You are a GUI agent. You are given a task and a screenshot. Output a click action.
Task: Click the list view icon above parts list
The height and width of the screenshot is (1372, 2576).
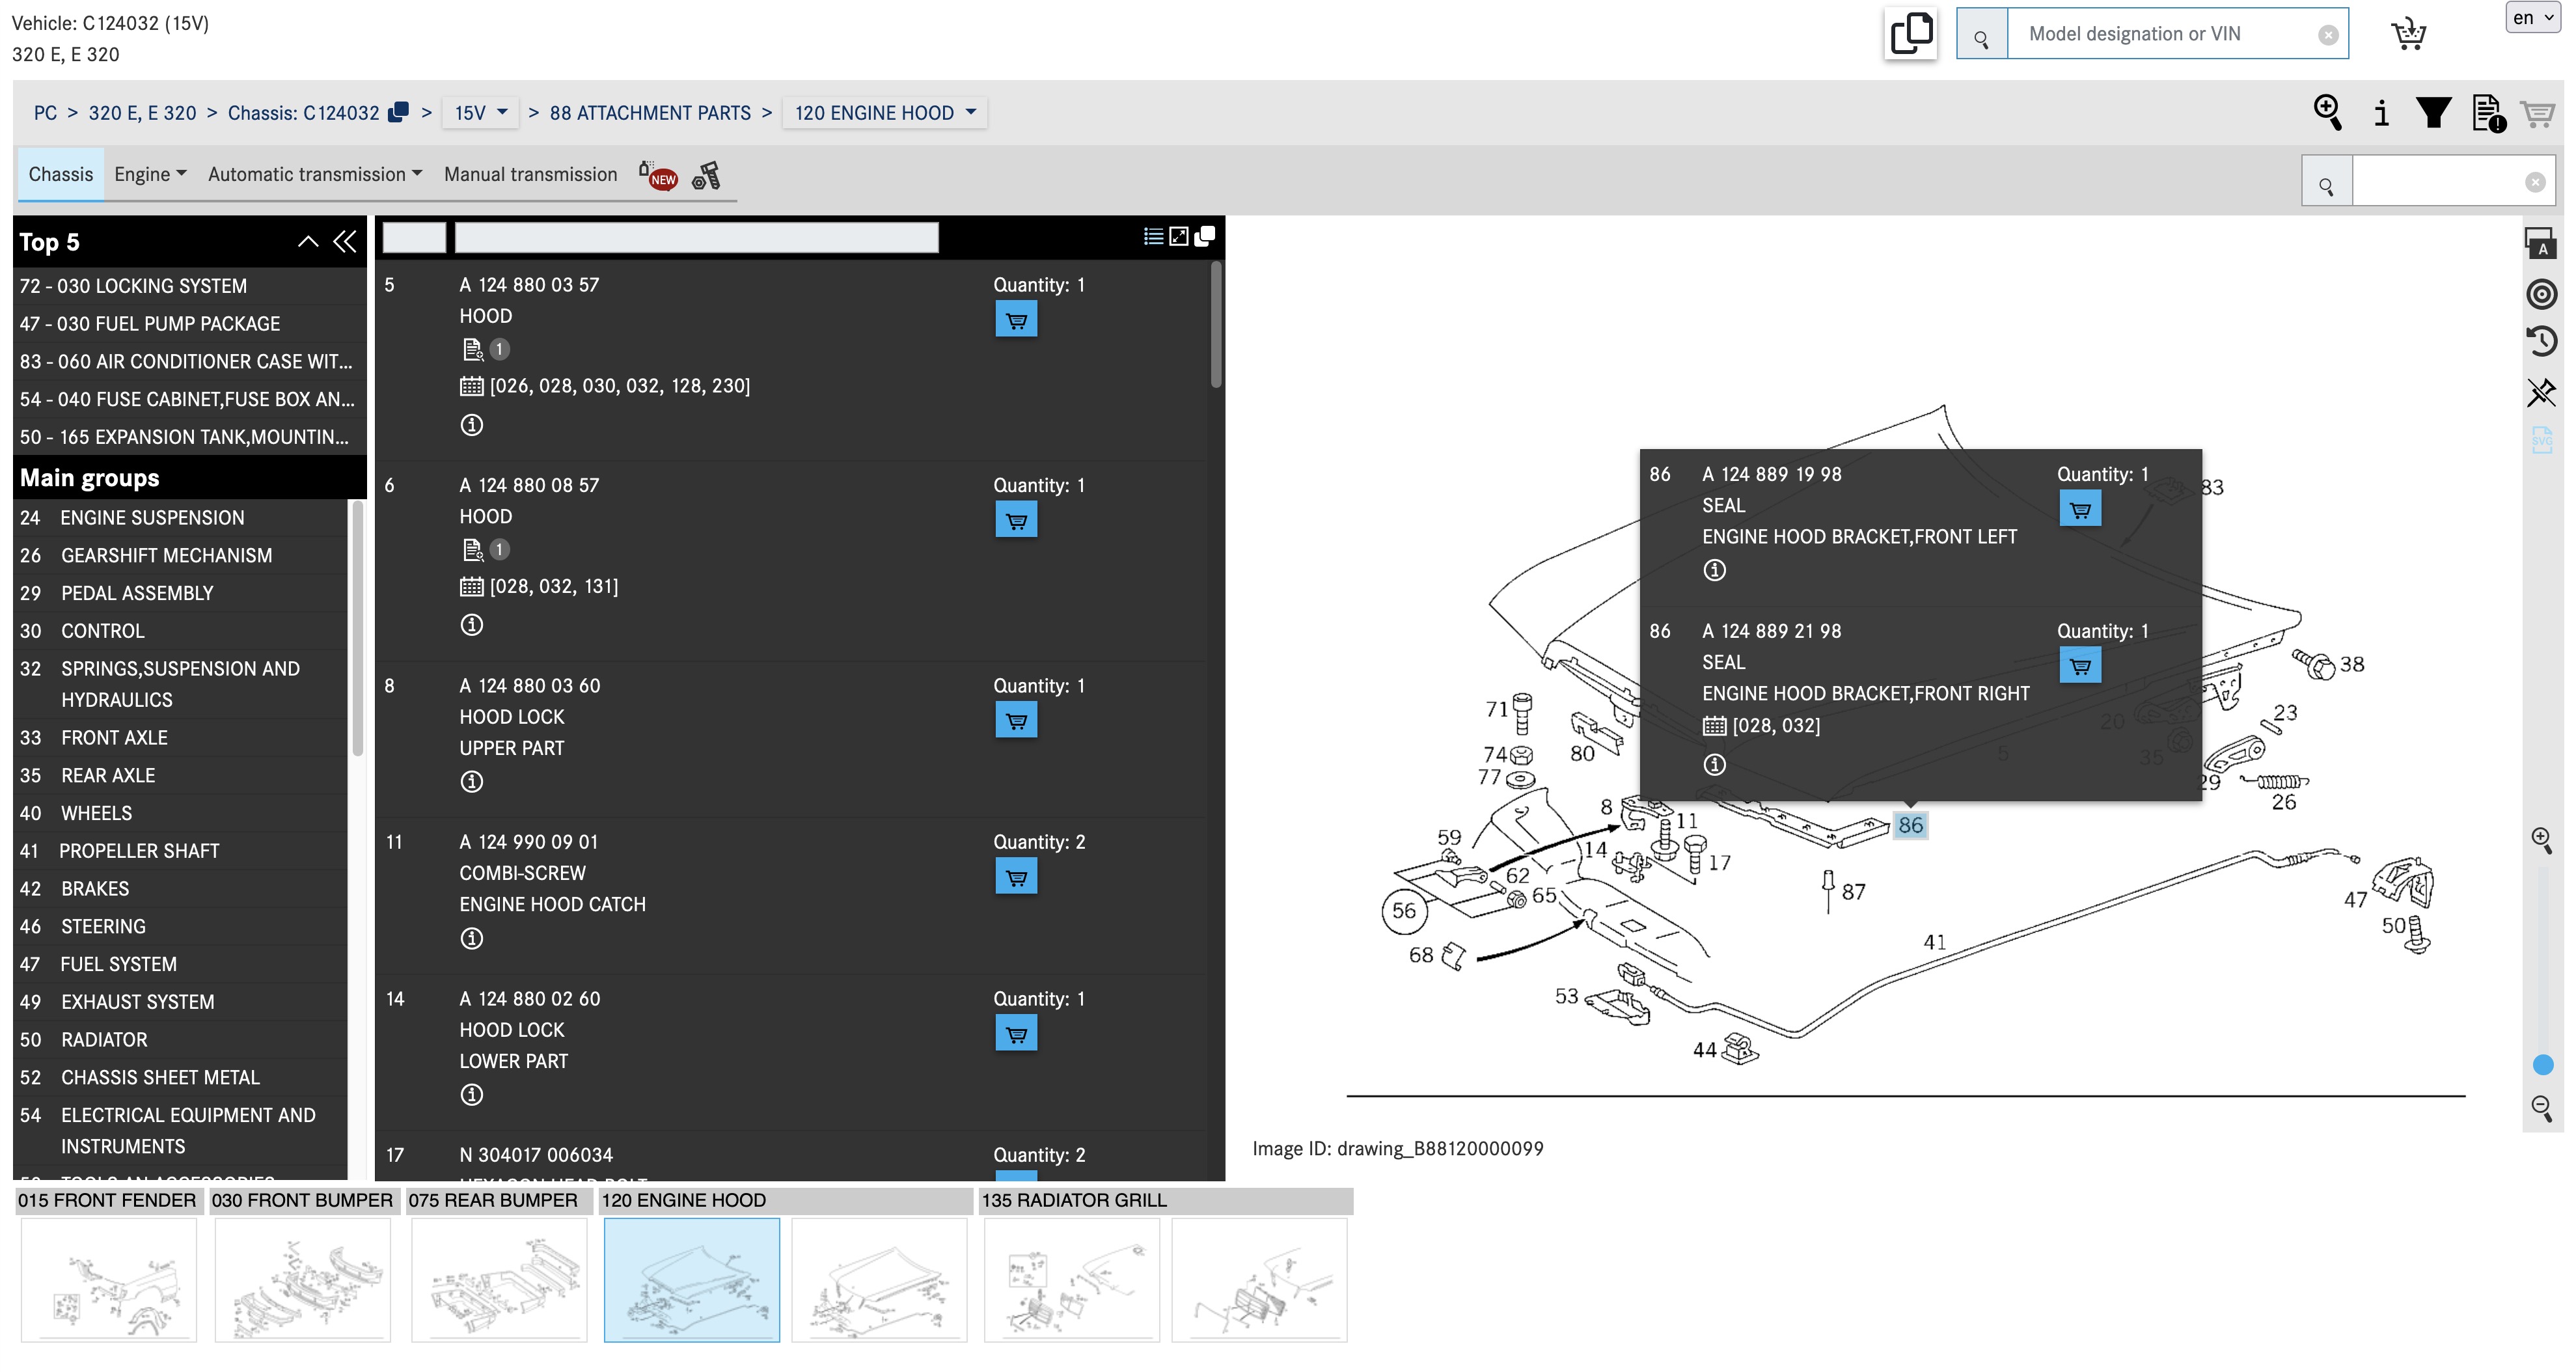[x=1153, y=236]
